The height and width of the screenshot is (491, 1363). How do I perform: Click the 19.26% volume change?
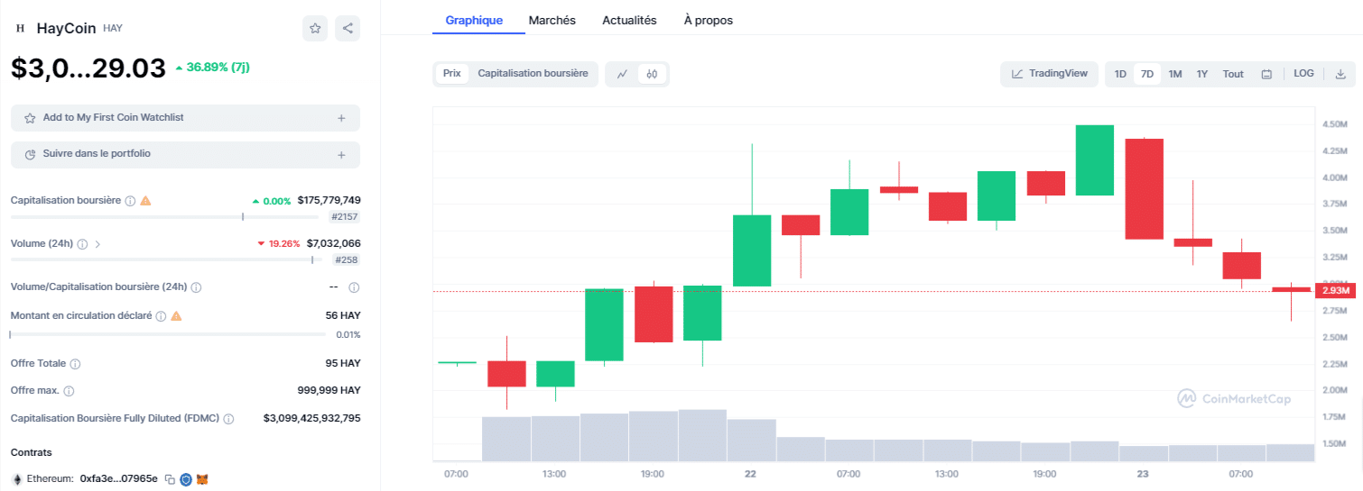pyautogui.click(x=278, y=243)
